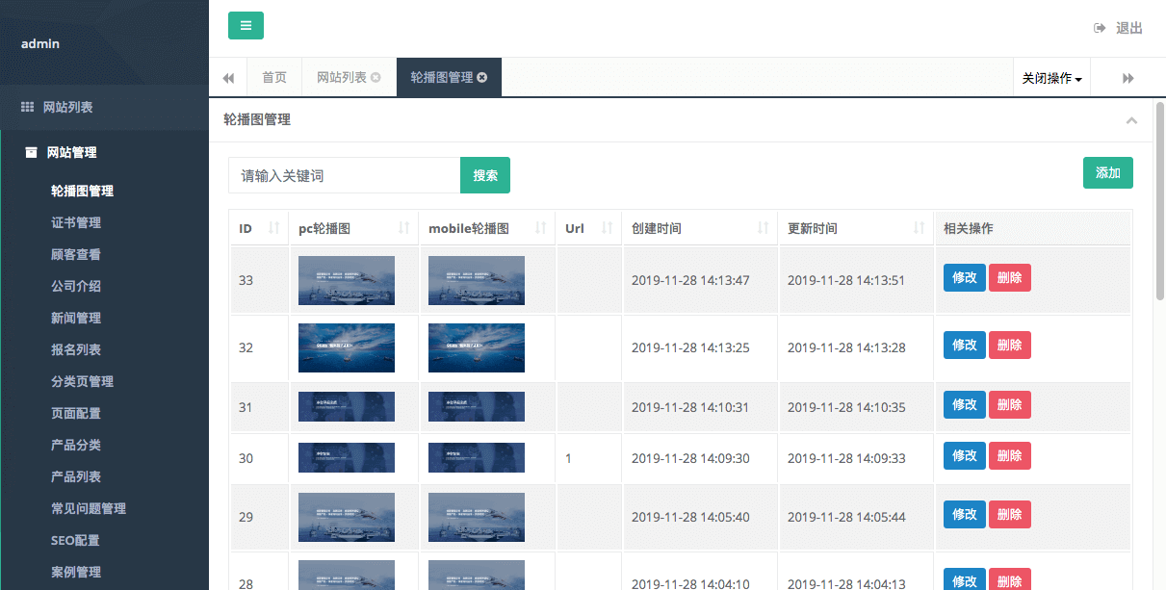Collapse the 轮播图管理 panel using the chevron

tap(1131, 120)
